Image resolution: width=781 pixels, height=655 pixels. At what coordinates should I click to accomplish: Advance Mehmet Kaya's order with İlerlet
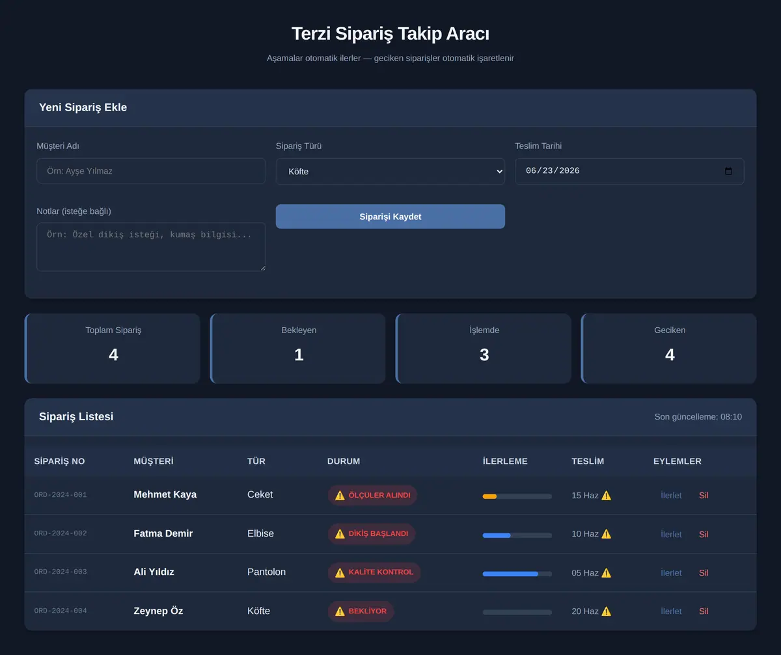[671, 496]
